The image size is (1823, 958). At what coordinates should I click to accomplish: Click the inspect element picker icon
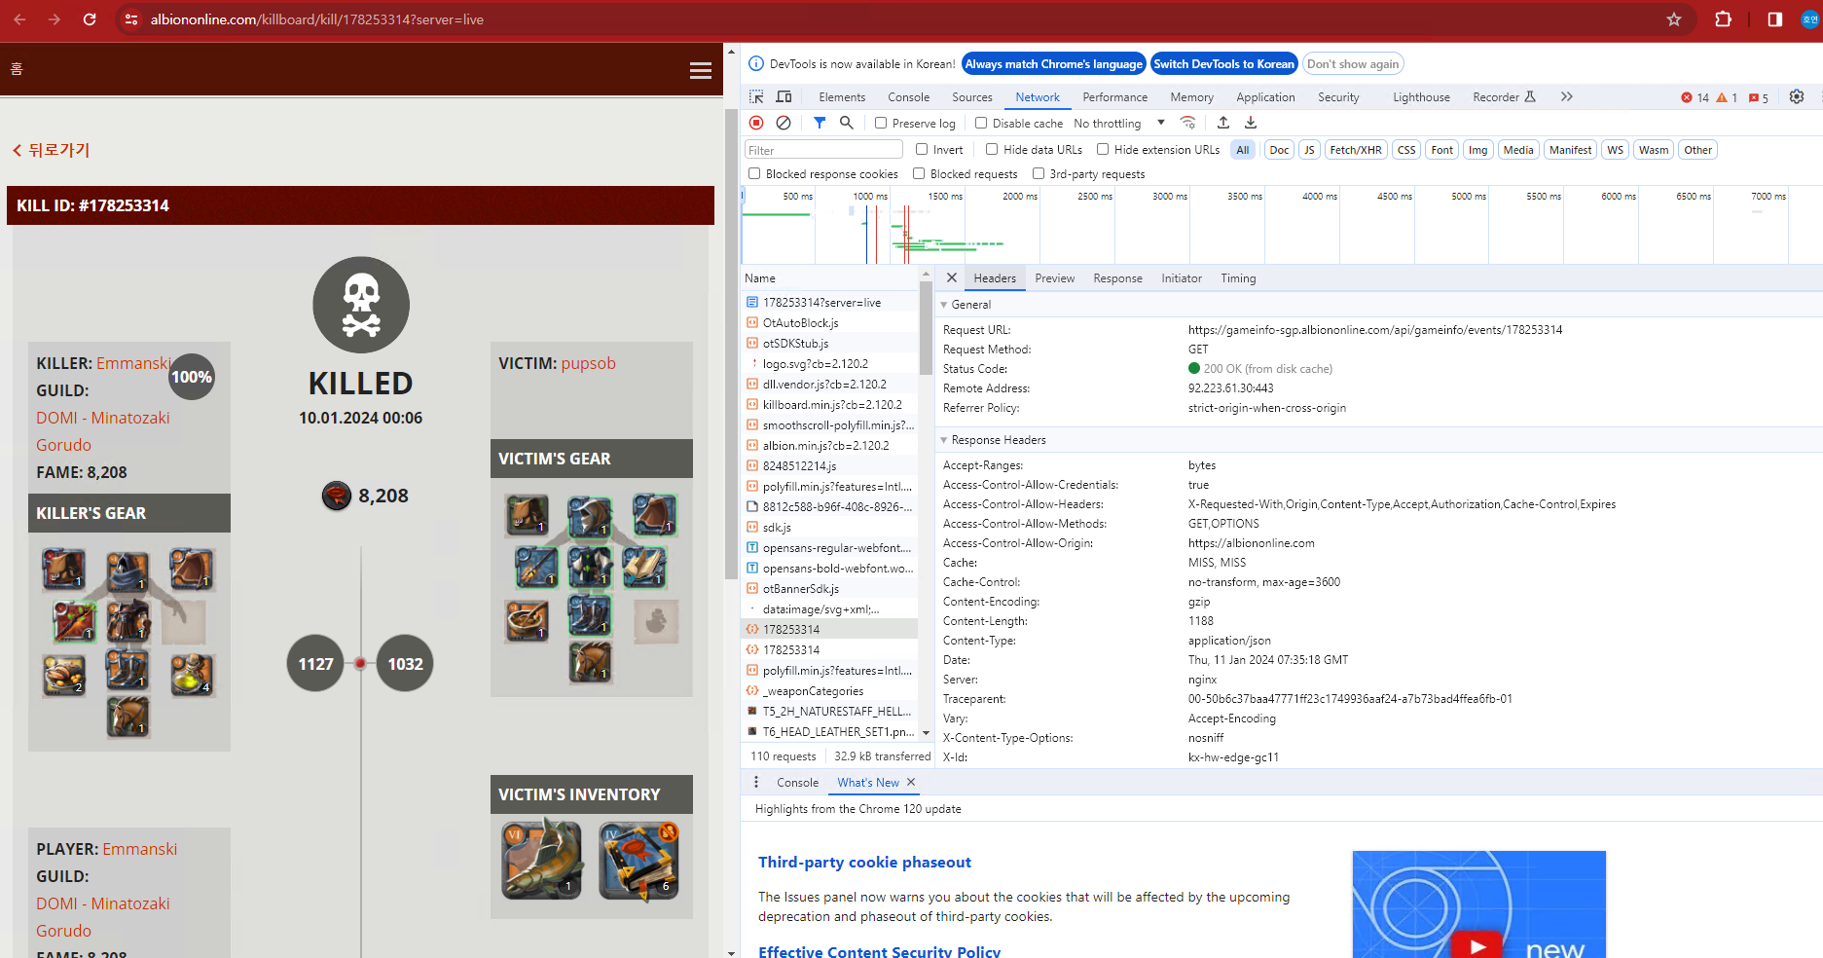756,97
